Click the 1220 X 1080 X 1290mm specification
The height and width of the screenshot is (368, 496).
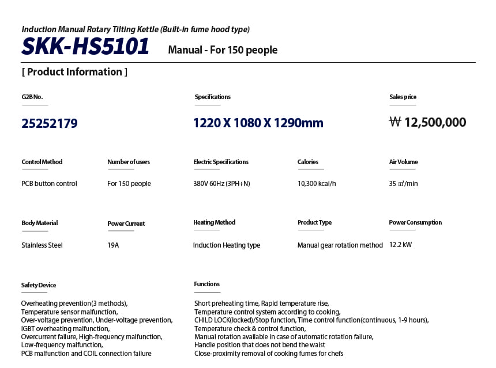coord(258,123)
